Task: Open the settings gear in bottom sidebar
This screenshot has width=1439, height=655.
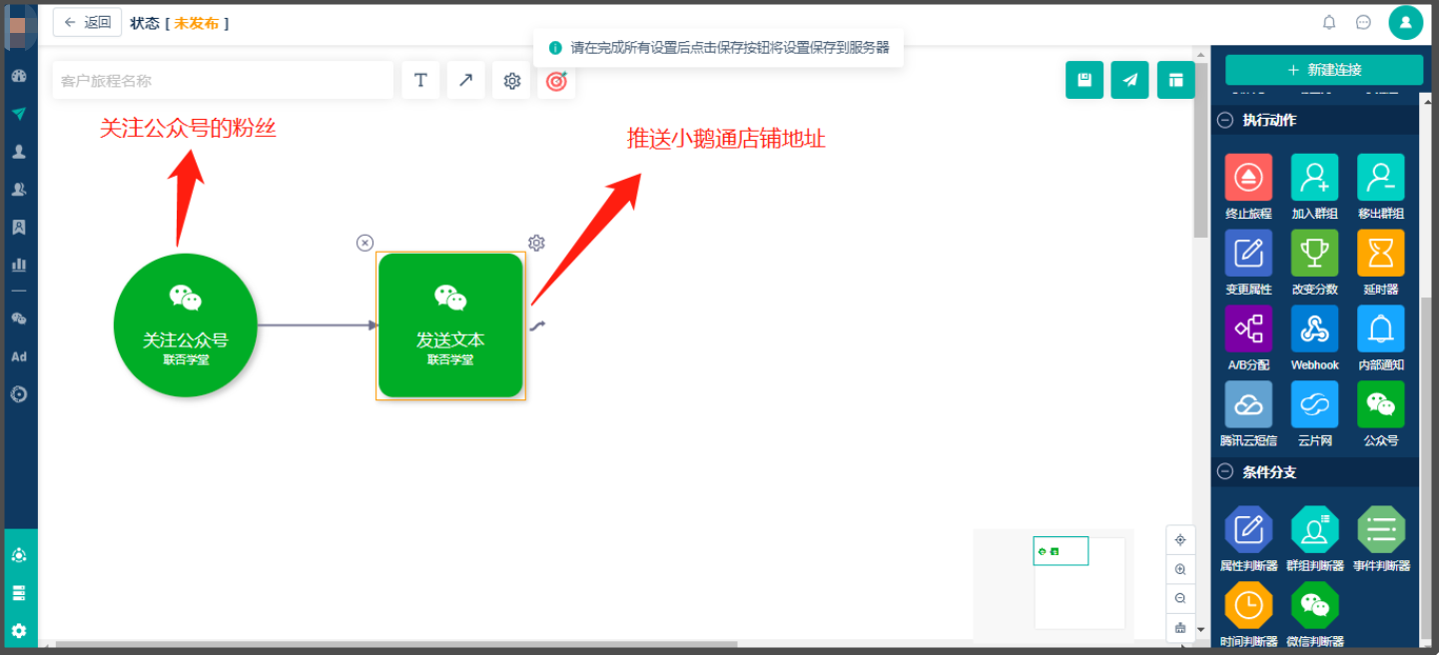Action: [18, 631]
